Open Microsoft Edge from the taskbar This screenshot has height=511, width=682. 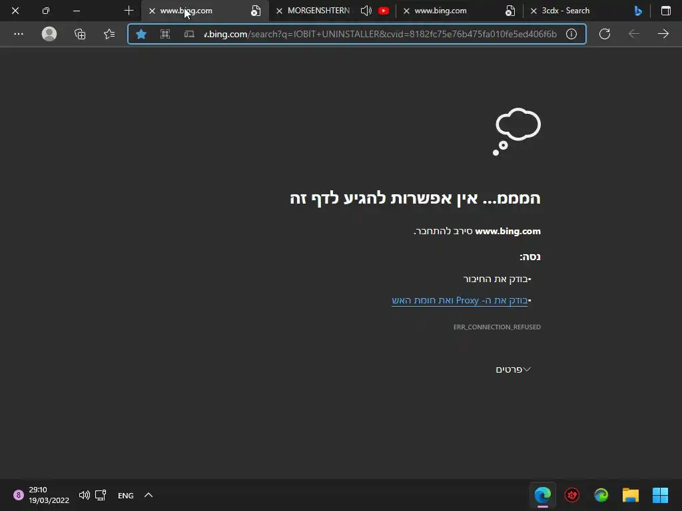542,495
